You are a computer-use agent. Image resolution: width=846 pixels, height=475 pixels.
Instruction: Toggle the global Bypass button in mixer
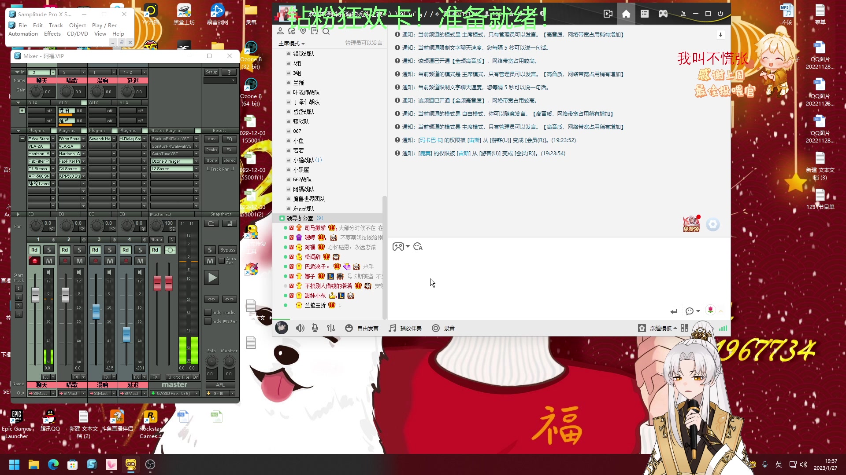click(x=228, y=250)
